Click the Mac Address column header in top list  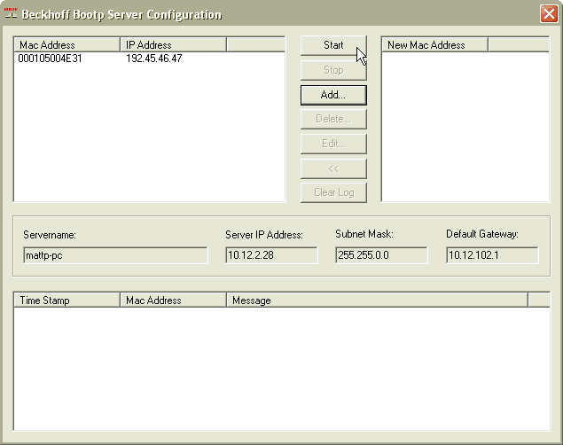[66, 45]
